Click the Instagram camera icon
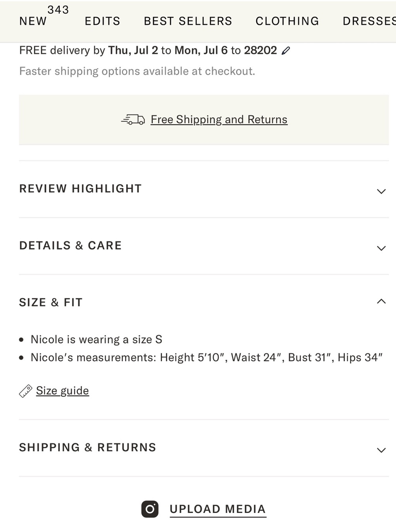The width and height of the screenshot is (396, 528). (x=150, y=509)
